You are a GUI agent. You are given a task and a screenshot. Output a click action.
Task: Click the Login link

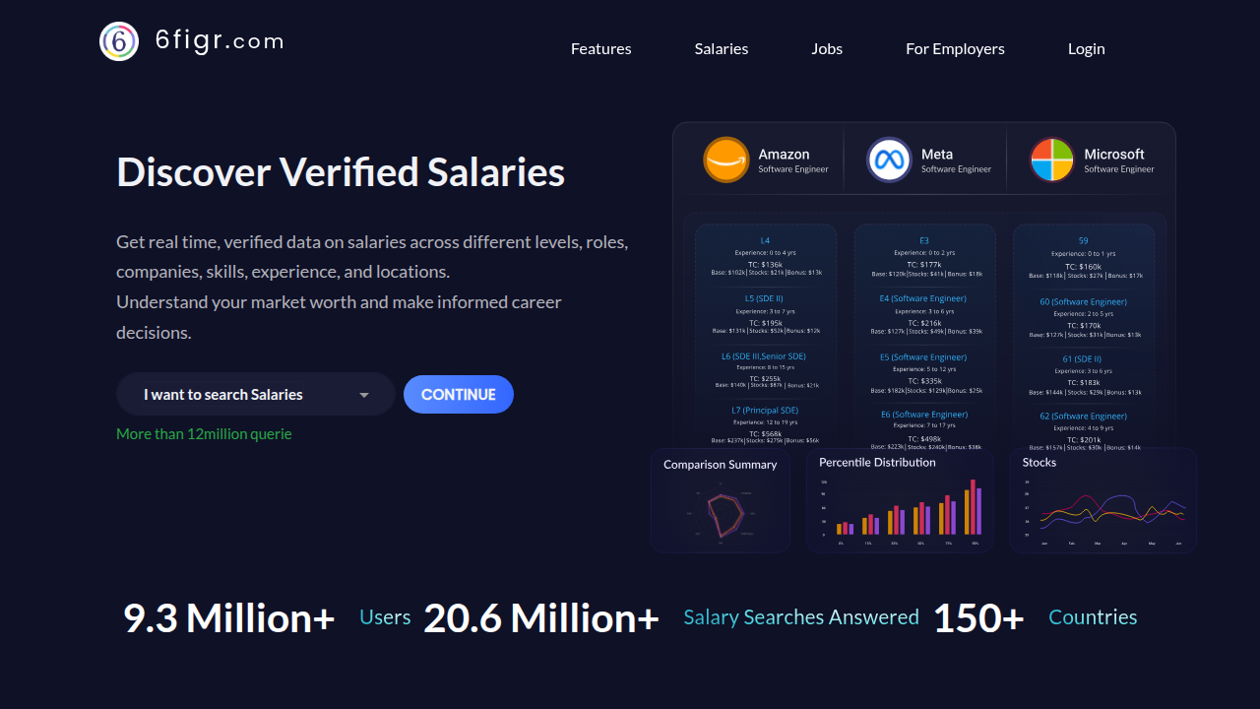pyautogui.click(x=1087, y=48)
